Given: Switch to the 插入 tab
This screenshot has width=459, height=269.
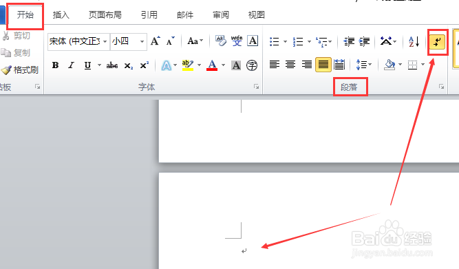Looking at the screenshot, I should click(61, 15).
